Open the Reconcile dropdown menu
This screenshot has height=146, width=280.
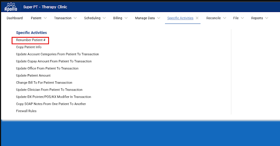(216, 18)
